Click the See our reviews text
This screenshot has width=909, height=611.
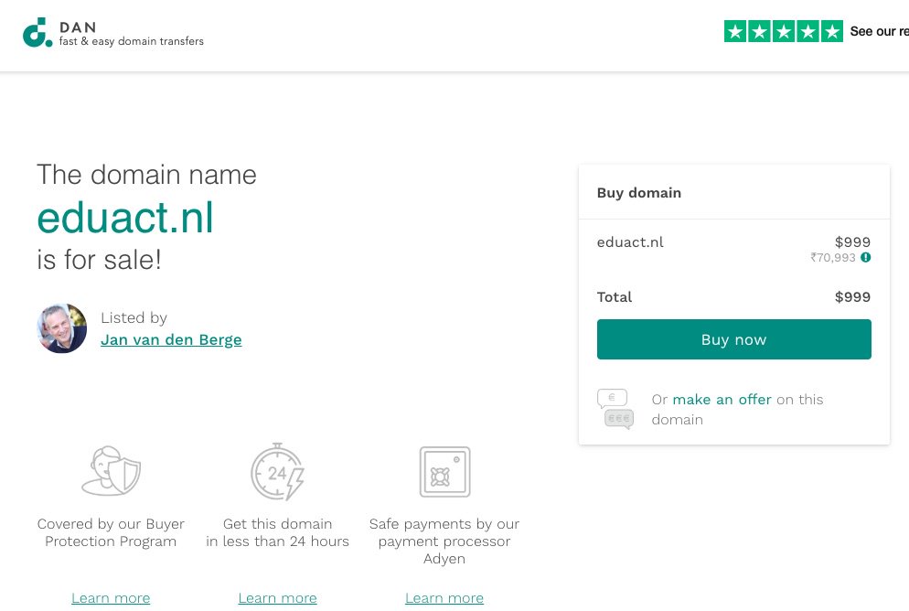coord(880,31)
